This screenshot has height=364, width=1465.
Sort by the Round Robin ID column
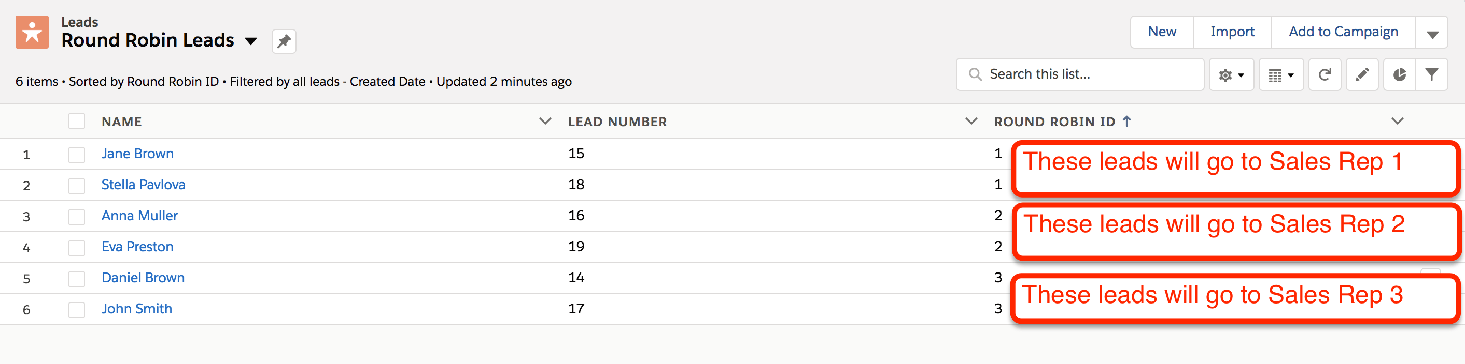click(1055, 121)
